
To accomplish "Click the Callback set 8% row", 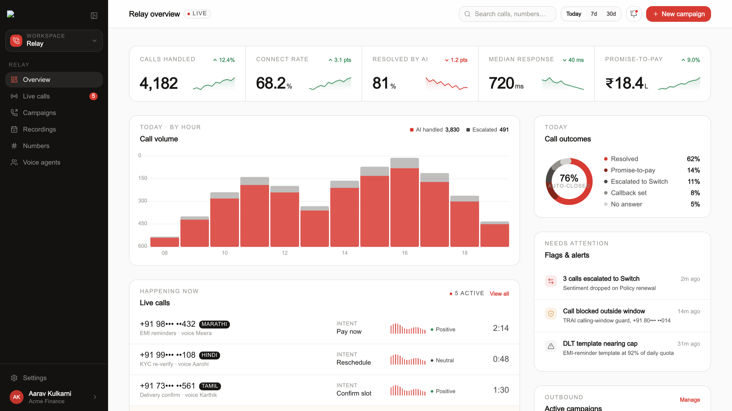I will (x=652, y=193).
